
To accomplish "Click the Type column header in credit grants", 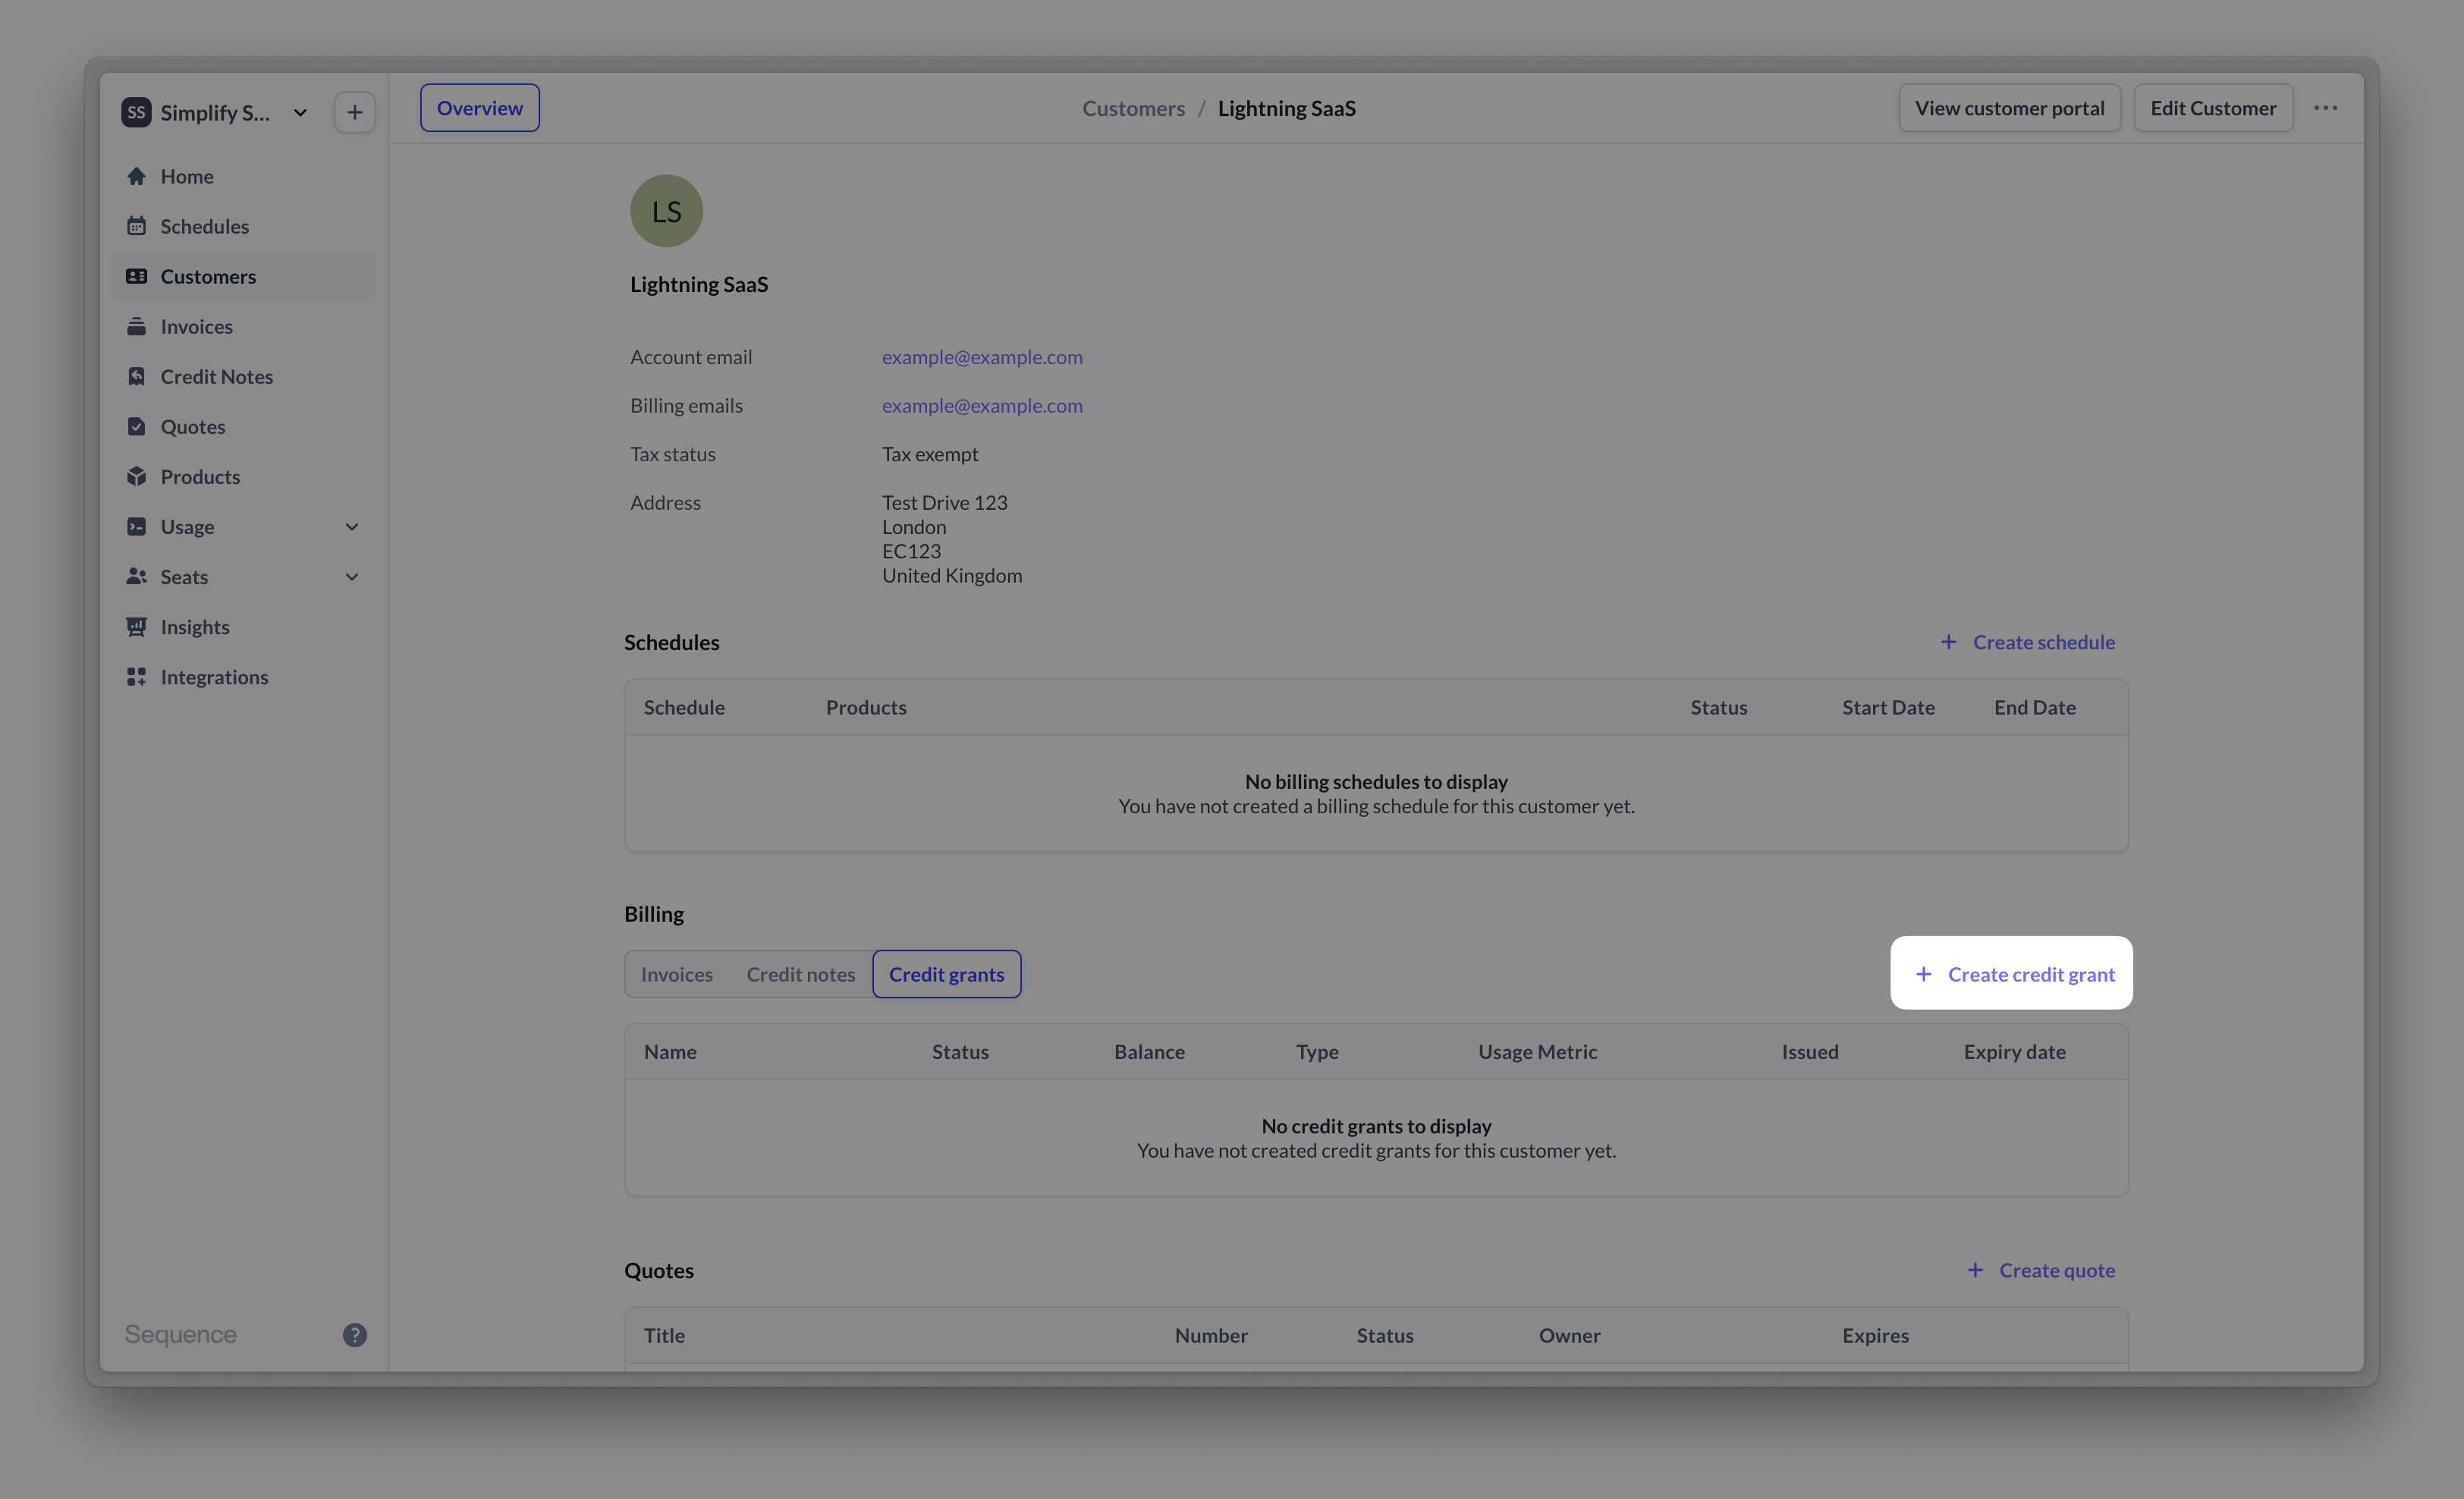I will click(x=1318, y=1051).
